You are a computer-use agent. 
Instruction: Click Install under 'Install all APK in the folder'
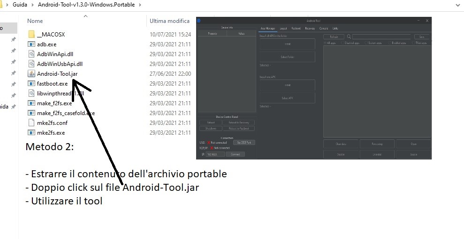point(287,44)
